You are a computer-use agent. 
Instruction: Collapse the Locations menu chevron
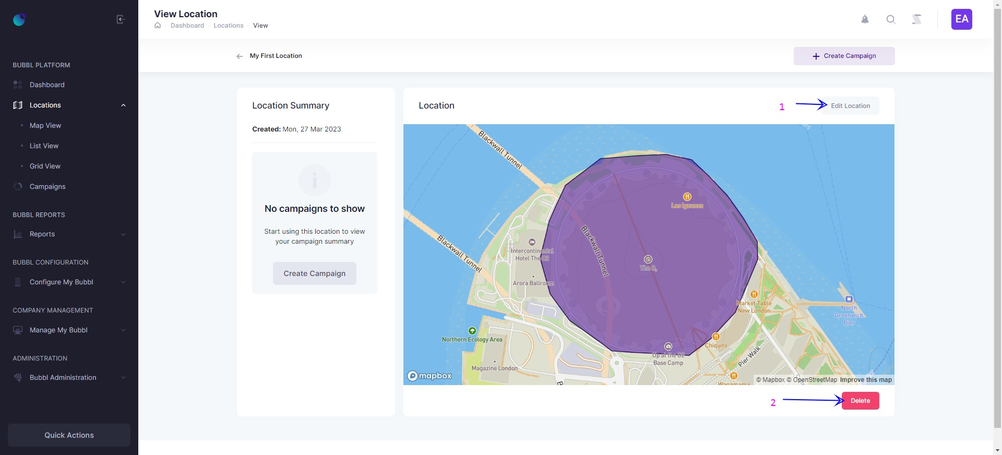124,105
